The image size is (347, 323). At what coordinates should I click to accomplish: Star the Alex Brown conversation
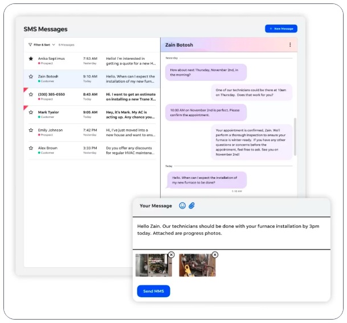(31, 148)
